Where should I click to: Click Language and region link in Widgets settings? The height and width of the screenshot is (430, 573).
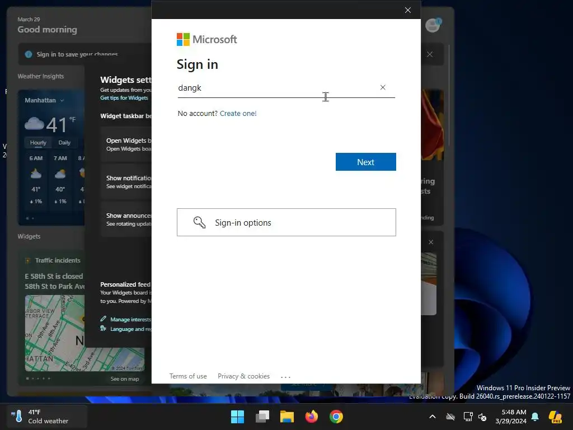[x=131, y=329]
